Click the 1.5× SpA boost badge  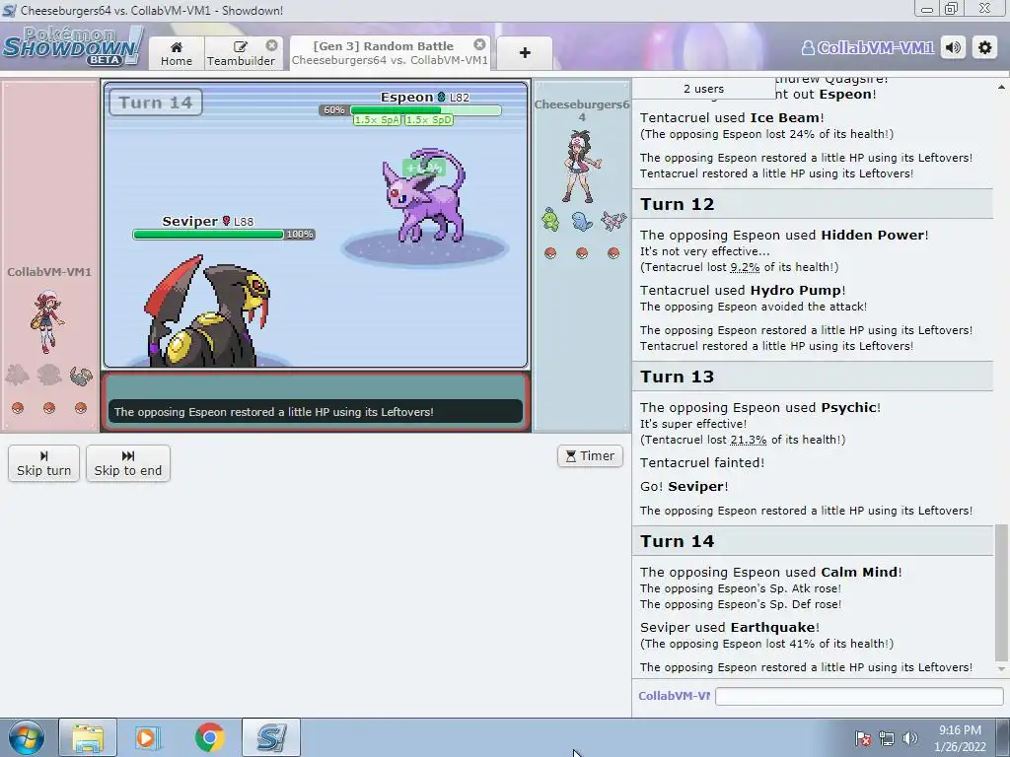point(377,119)
